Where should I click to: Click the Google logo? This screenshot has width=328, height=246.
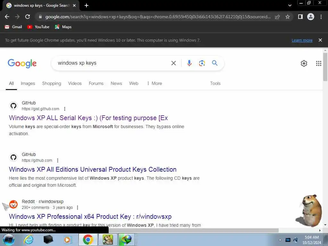pos(22,63)
